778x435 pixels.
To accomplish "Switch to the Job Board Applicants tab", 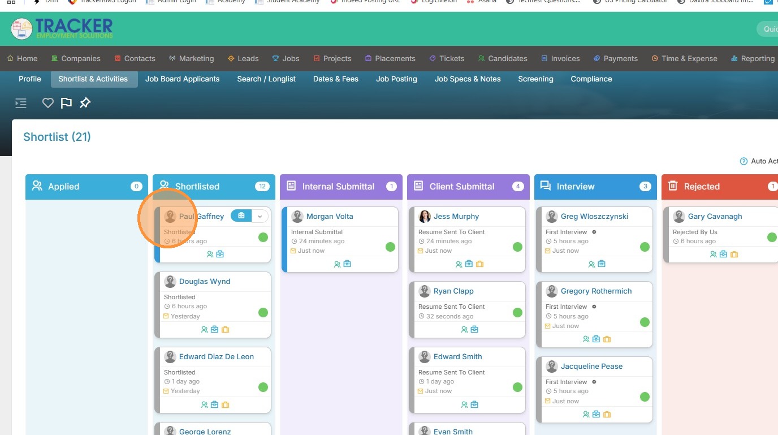I will [x=182, y=79].
